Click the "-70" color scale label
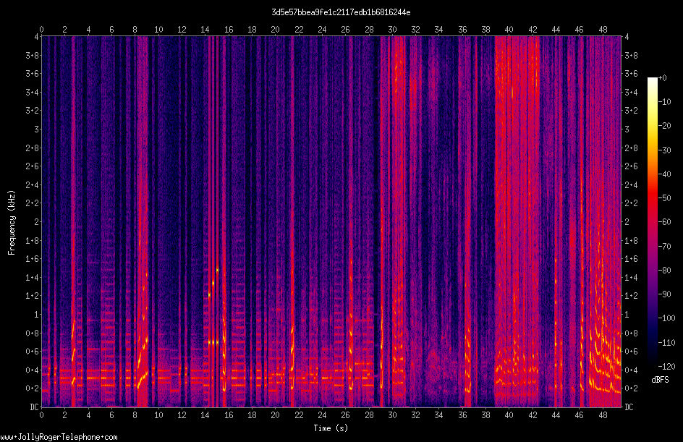Viewport: 683px width, 442px height. click(664, 247)
